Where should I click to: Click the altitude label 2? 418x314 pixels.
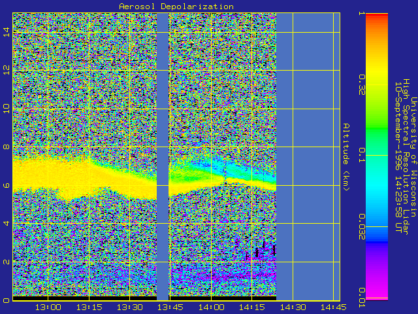(7, 262)
